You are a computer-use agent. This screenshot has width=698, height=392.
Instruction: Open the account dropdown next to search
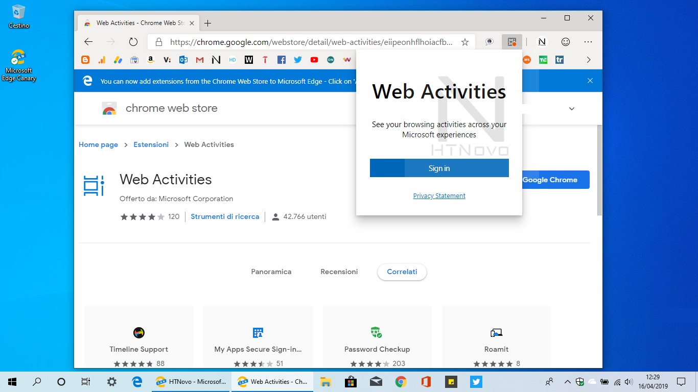(571, 108)
